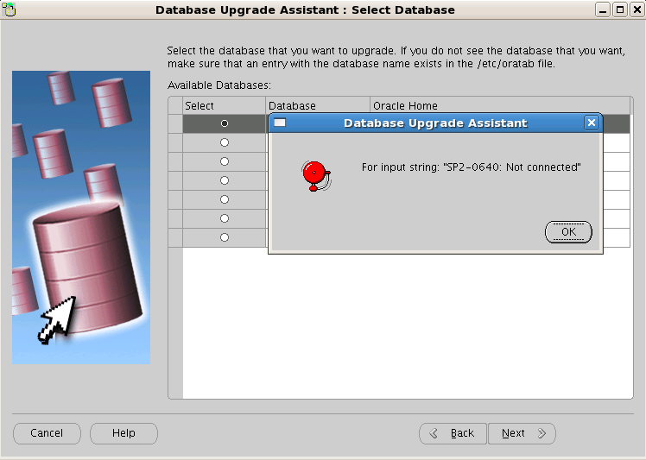Proceed with the Next button

[522, 433]
